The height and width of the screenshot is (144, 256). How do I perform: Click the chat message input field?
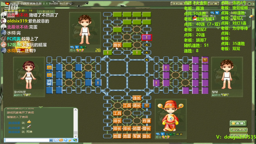pos(27,140)
